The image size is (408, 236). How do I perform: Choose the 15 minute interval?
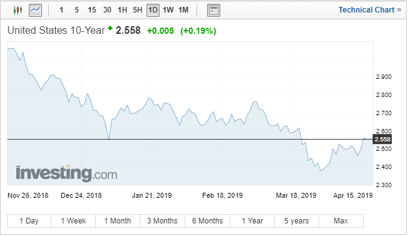pyautogui.click(x=91, y=10)
